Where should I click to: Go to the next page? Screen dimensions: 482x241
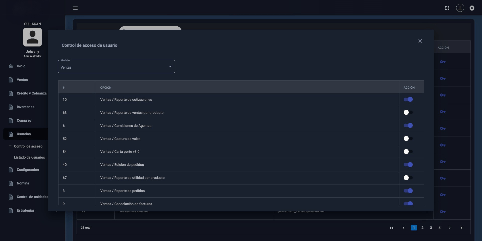point(450,228)
